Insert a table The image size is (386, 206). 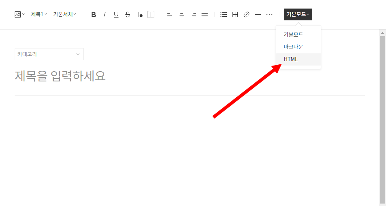click(x=235, y=15)
